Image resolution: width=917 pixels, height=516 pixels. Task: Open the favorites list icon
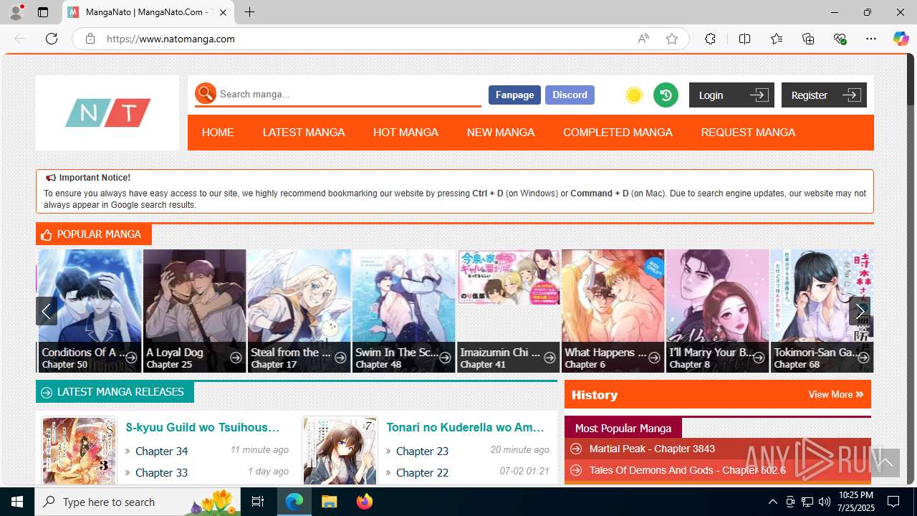[x=777, y=39]
